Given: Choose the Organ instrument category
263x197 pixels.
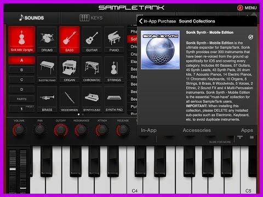Looking at the screenshot, I should point(70,69).
